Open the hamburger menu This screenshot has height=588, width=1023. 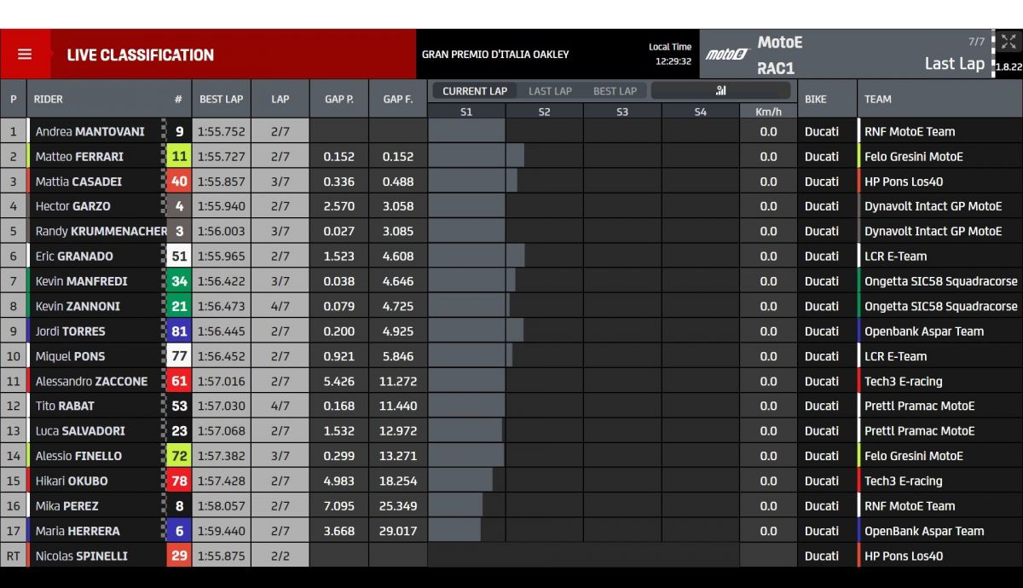pos(25,55)
